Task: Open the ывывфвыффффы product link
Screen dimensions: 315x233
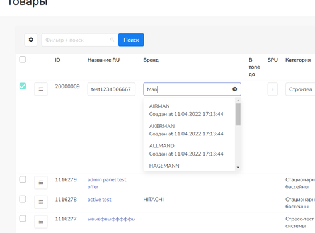Action: (112, 219)
